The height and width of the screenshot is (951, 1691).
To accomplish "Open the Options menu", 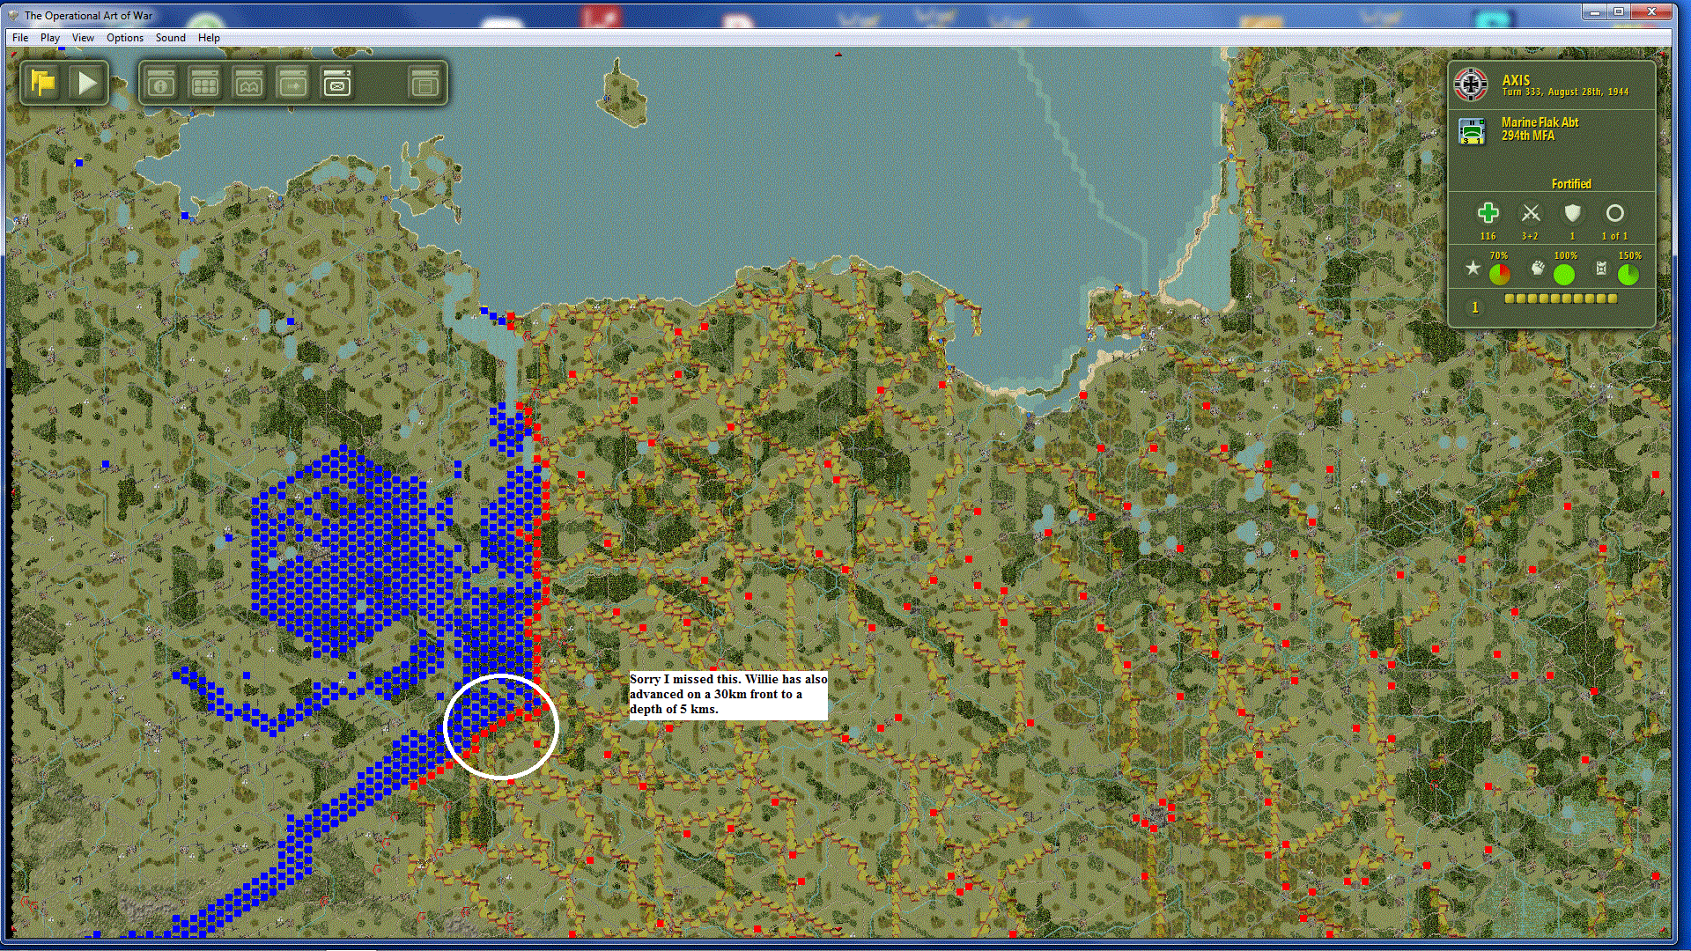I will (124, 38).
